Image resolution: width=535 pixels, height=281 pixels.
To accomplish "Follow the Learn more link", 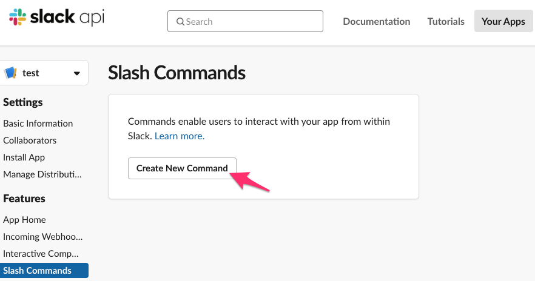I will tap(180, 136).
